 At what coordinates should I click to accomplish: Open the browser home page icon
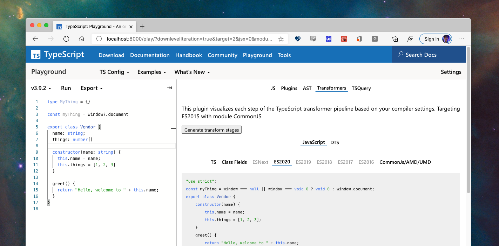point(82,39)
